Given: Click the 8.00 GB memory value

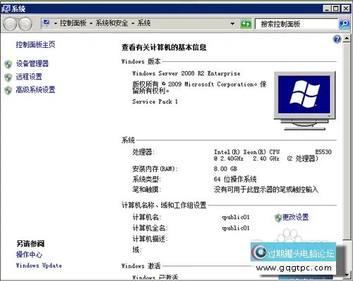Looking at the screenshot, I should point(225,169).
